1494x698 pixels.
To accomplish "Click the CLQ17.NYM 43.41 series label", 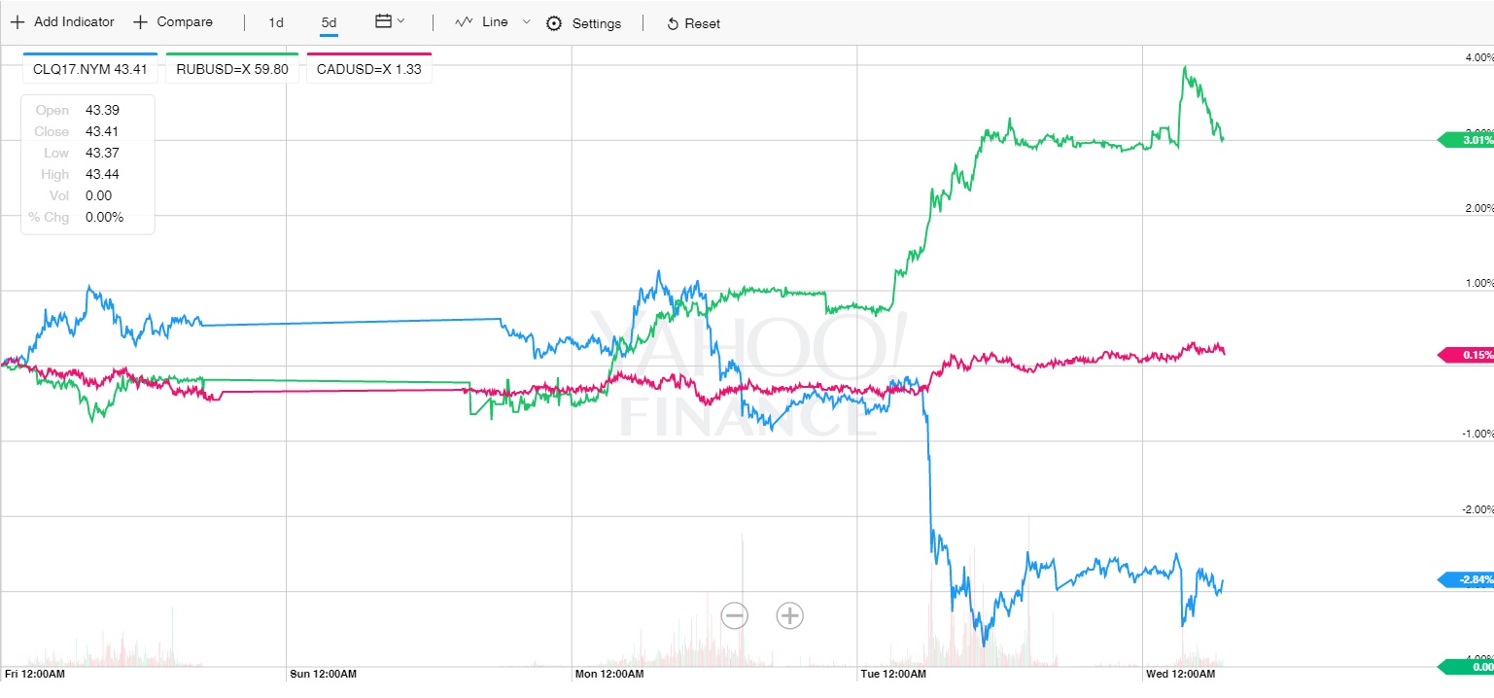I will pyautogui.click(x=89, y=69).
